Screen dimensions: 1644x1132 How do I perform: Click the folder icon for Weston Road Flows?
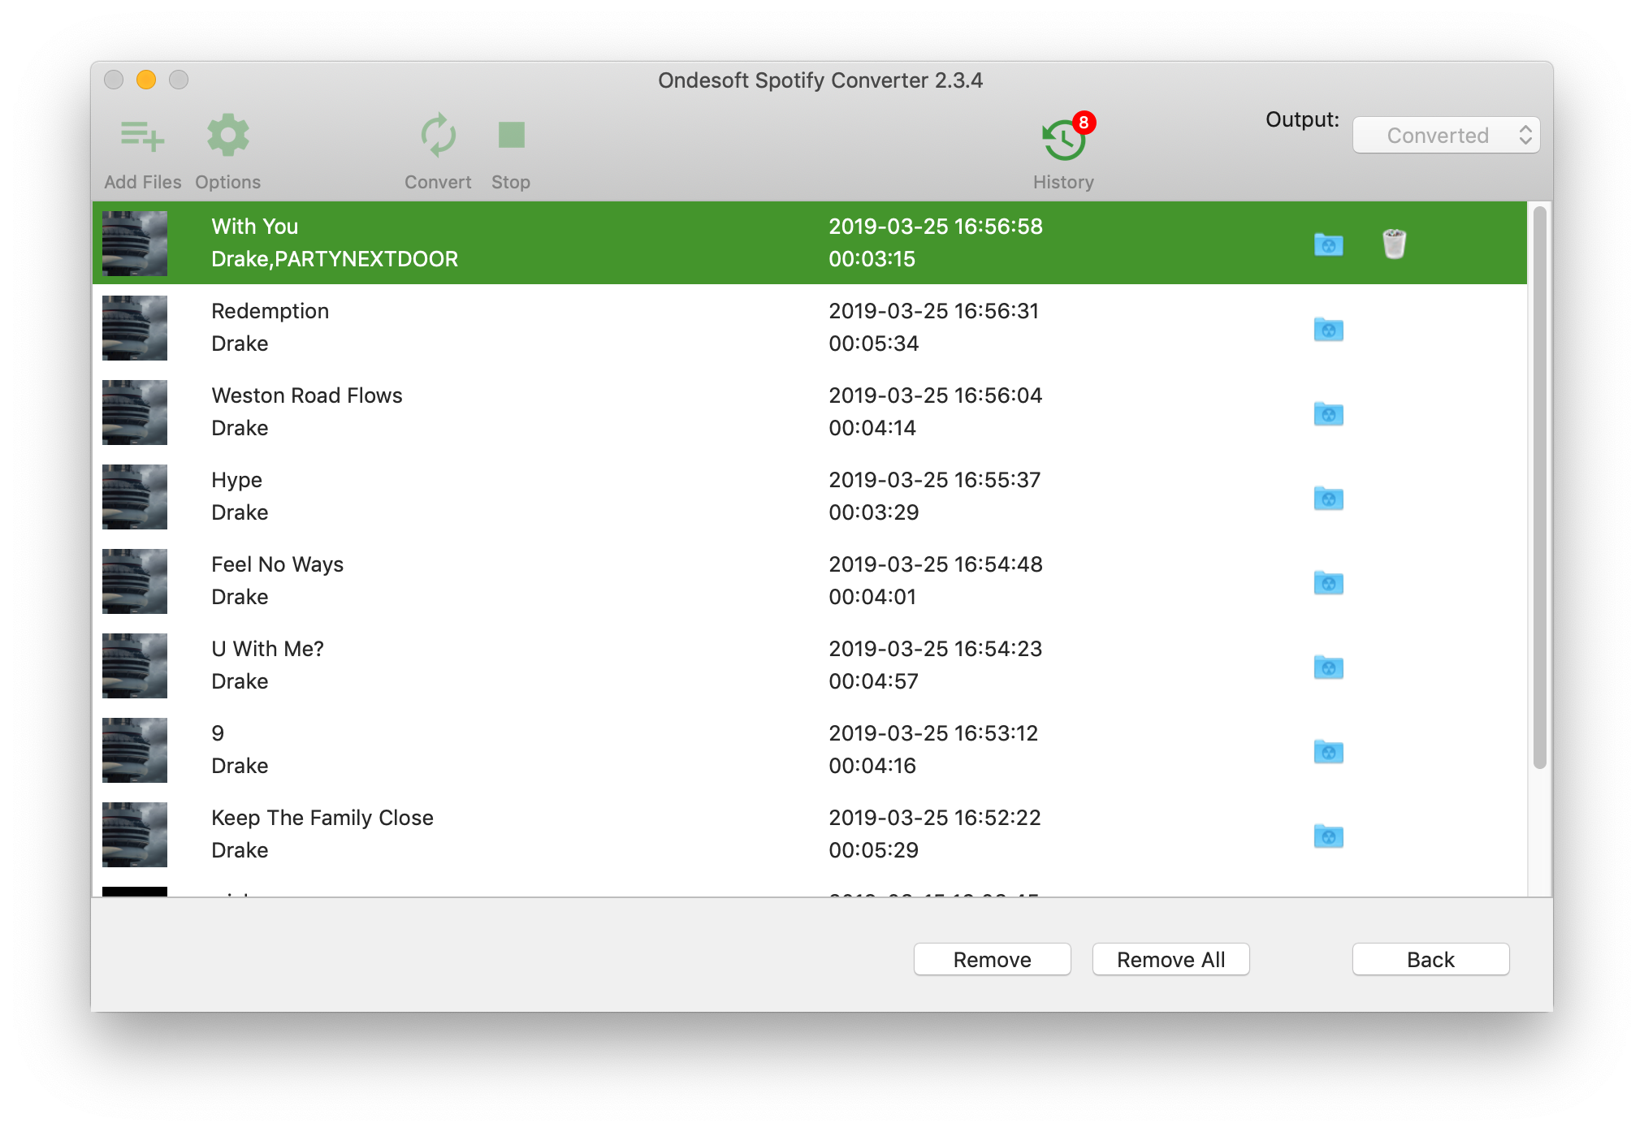1328,413
